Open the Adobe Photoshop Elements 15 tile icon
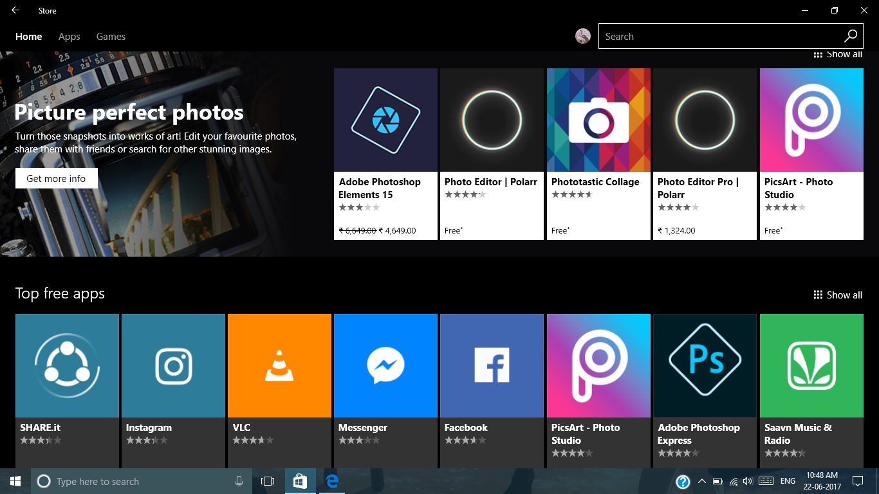Image resolution: width=879 pixels, height=494 pixels. coord(385,120)
